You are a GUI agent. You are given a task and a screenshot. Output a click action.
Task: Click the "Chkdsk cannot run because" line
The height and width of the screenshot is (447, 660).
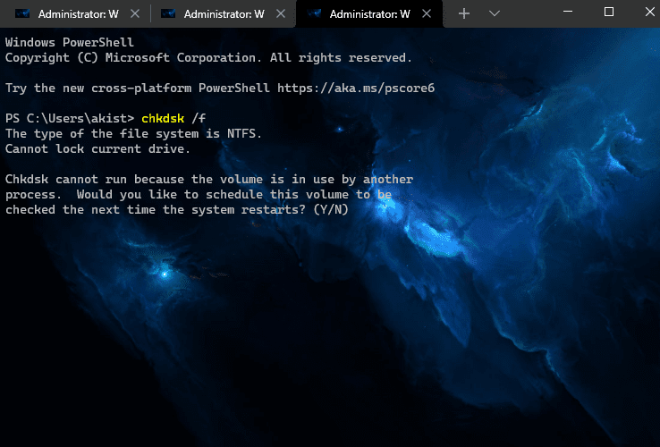(x=209, y=180)
